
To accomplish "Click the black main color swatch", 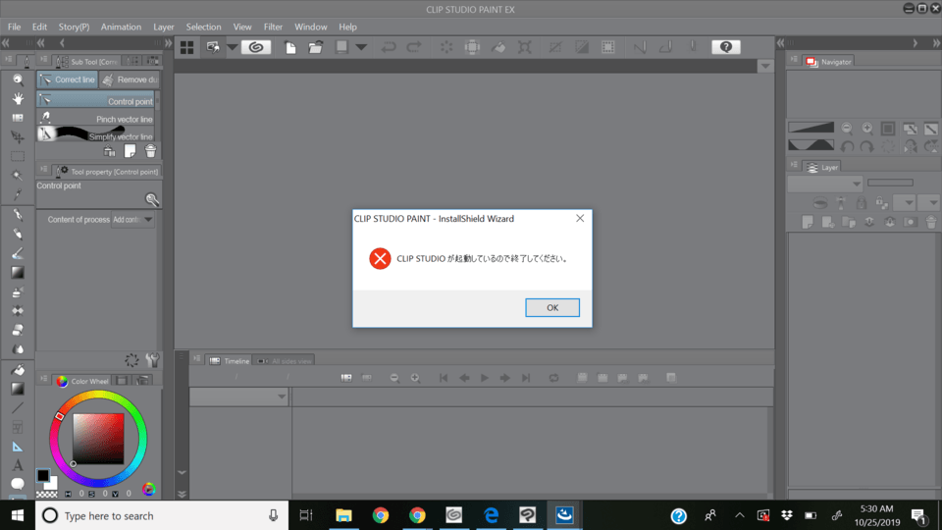I will (x=42, y=475).
